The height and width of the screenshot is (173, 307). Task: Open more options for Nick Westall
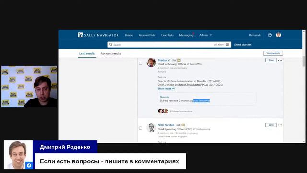pyautogui.click(x=280, y=125)
